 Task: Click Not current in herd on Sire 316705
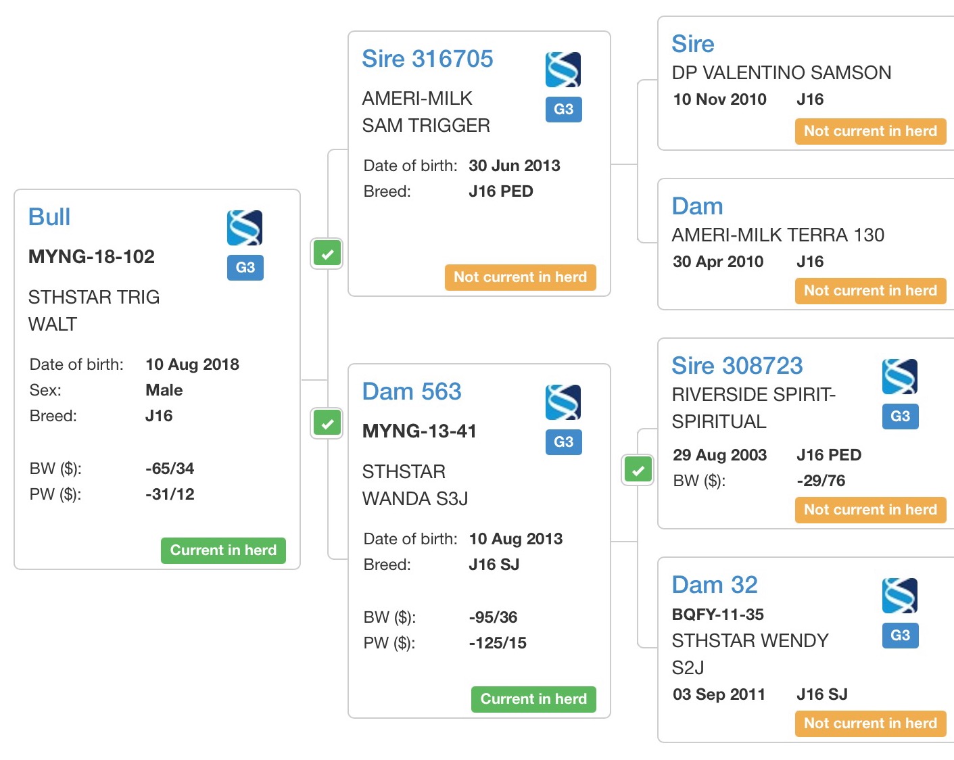pyautogui.click(x=520, y=277)
